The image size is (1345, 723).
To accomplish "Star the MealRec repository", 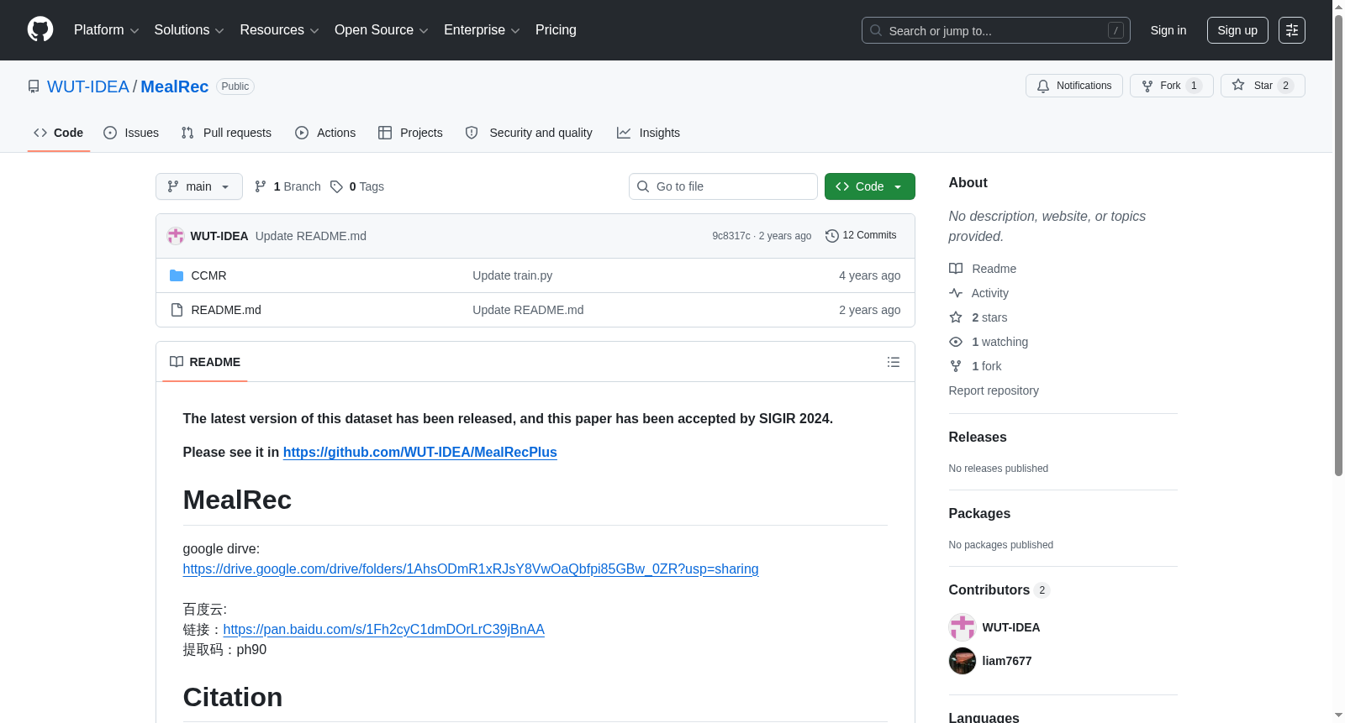I will pyautogui.click(x=1263, y=86).
